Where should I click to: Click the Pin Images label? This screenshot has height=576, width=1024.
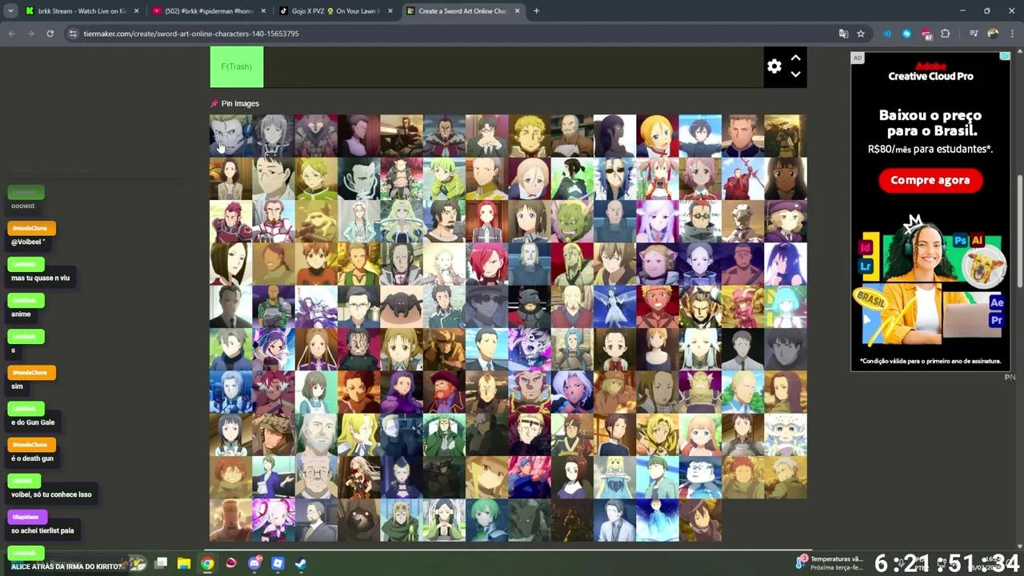[240, 103]
